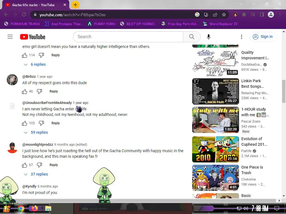Open taskbar volume control
The width and height of the screenshot is (286, 214).
click(246, 208)
